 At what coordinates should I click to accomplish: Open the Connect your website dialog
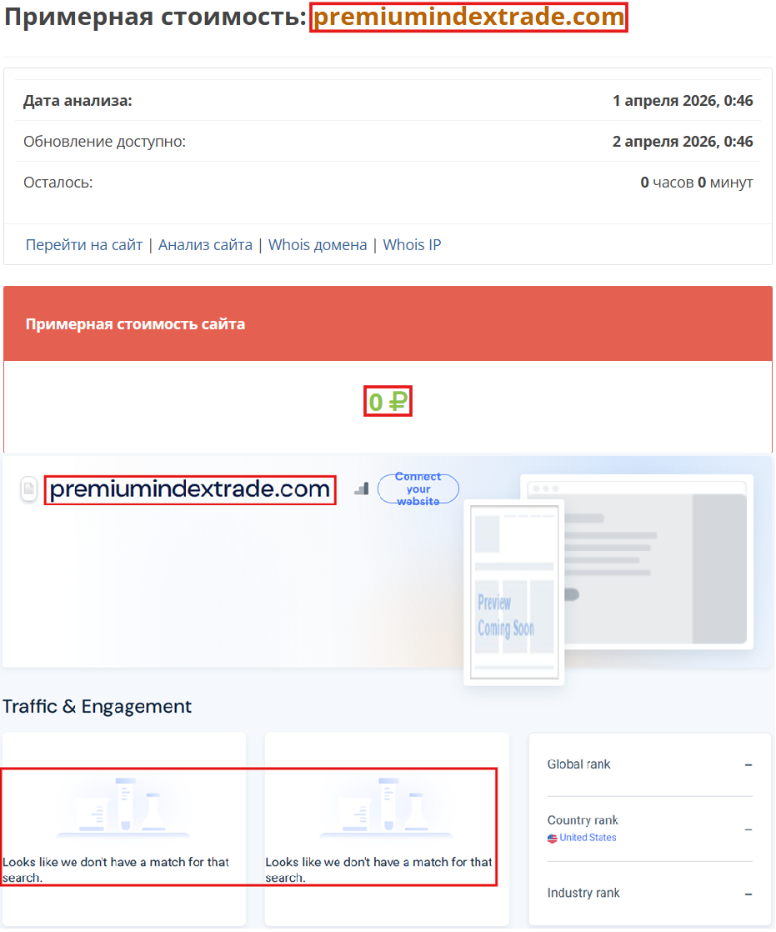click(x=418, y=489)
